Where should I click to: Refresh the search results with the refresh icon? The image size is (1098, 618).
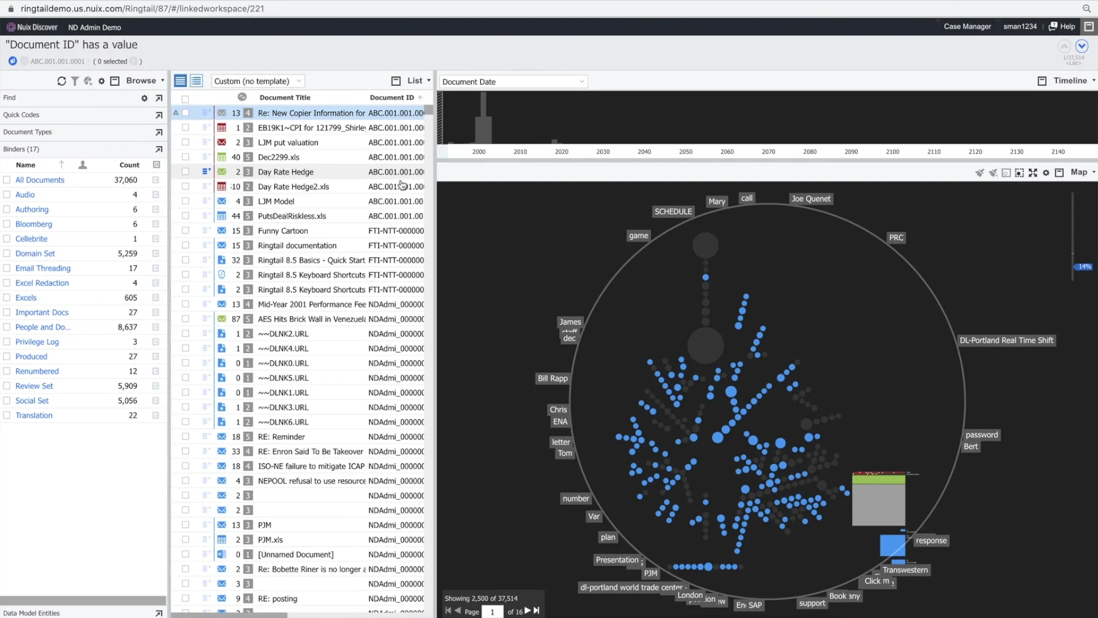coord(62,81)
